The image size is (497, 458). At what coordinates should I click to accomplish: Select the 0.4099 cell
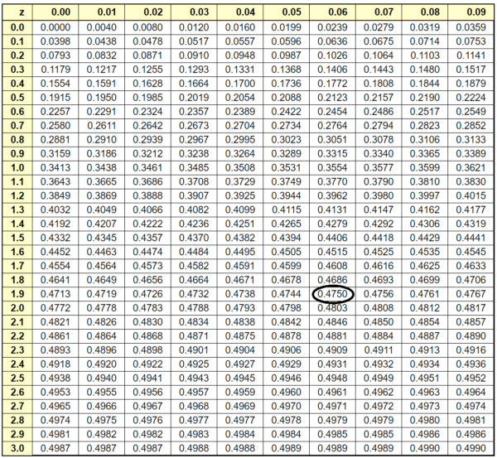tap(240, 210)
